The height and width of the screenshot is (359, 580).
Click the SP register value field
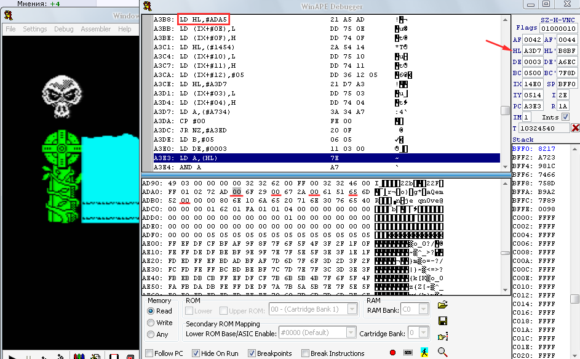pyautogui.click(x=566, y=84)
